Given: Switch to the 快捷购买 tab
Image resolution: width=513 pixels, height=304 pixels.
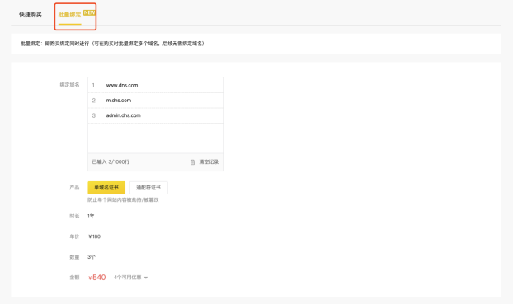Looking at the screenshot, I should (x=31, y=15).
